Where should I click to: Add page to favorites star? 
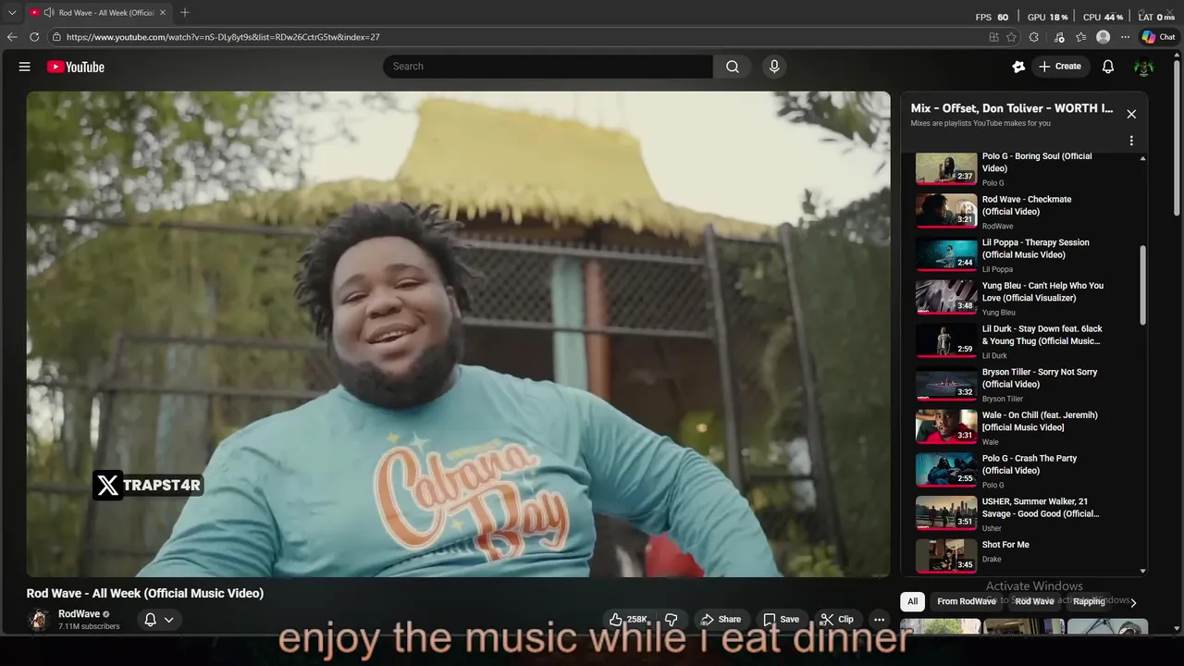1011,37
